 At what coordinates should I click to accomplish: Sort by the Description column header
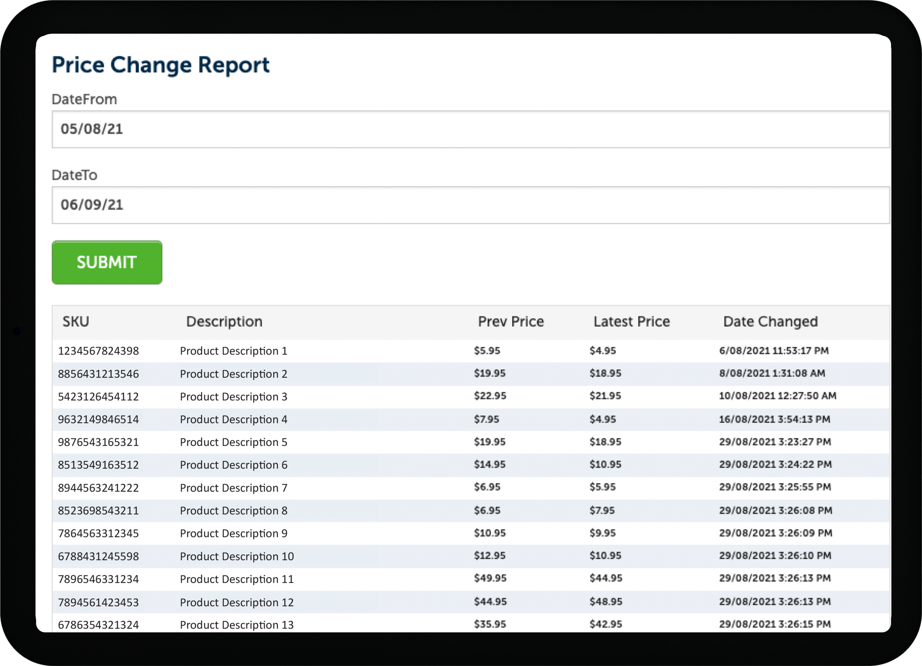click(x=224, y=321)
